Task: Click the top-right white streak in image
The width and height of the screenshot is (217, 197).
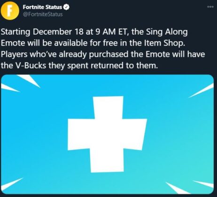Action: point(201,91)
